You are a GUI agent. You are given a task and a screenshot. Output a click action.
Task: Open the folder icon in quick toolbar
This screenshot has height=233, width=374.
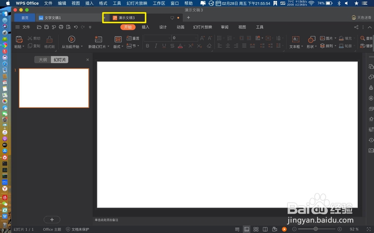coord(39,27)
